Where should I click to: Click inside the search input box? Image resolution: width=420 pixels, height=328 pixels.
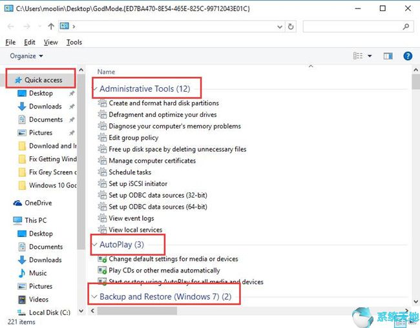coord(352,26)
